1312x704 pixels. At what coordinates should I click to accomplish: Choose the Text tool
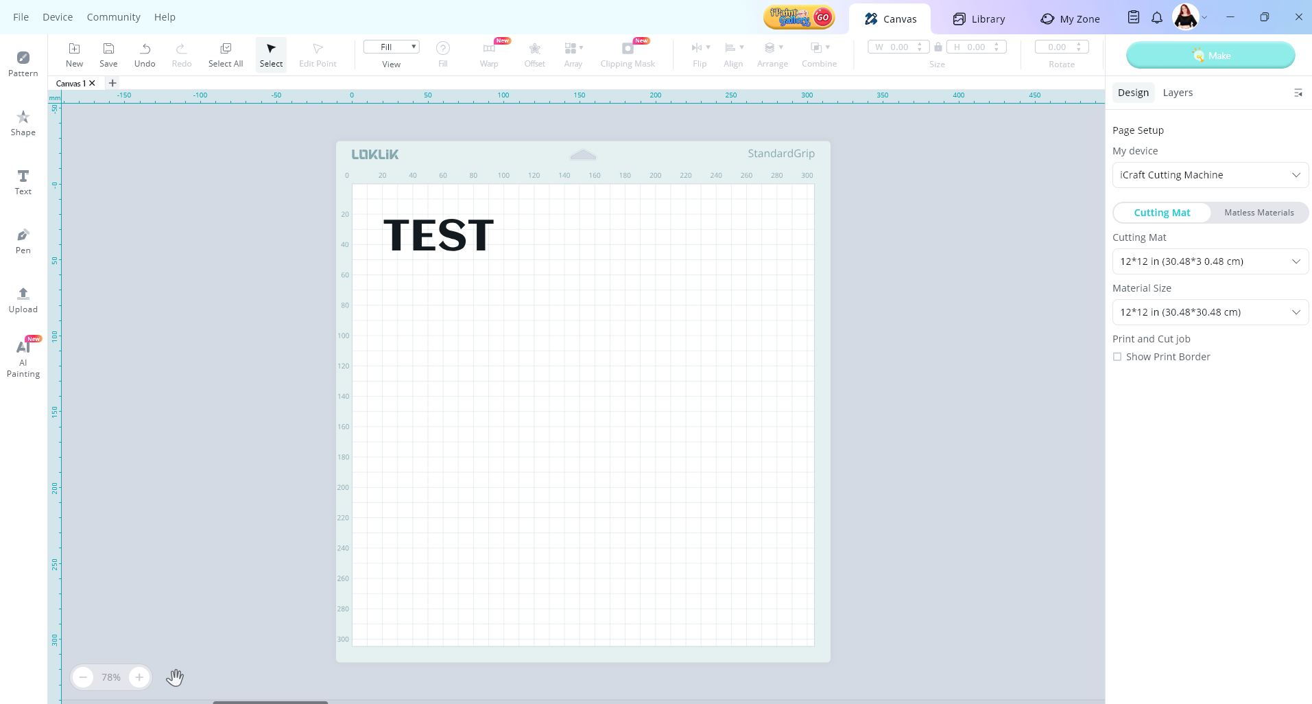click(23, 181)
